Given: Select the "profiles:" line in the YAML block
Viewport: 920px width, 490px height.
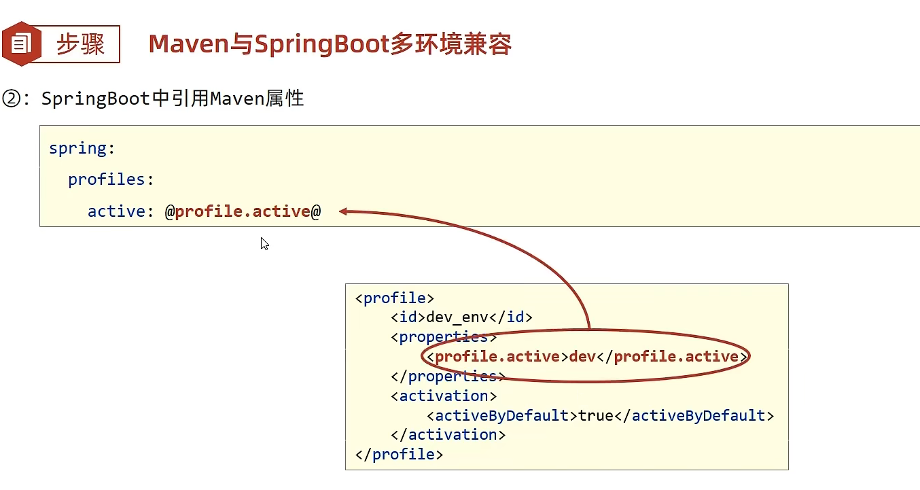Looking at the screenshot, I should 111,179.
